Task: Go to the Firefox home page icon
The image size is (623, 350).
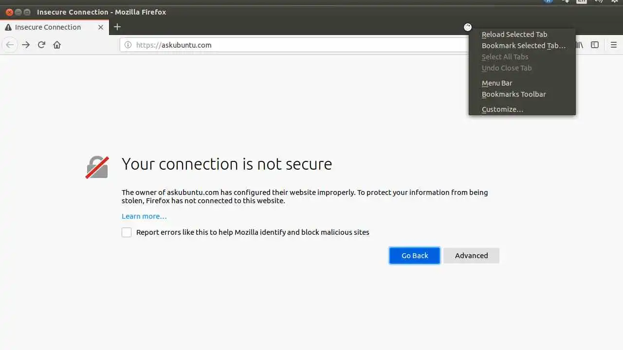Action: (x=57, y=45)
